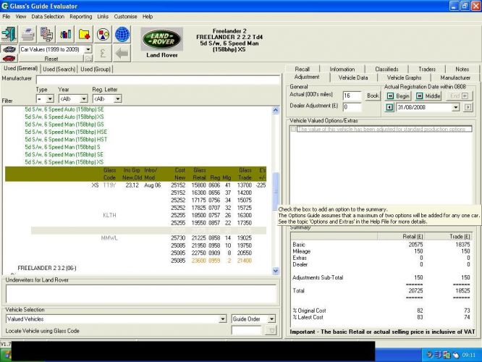Open the Car Values (1999 to 2009) dropdown
Screen dimensions: 482x362
(x=88, y=49)
